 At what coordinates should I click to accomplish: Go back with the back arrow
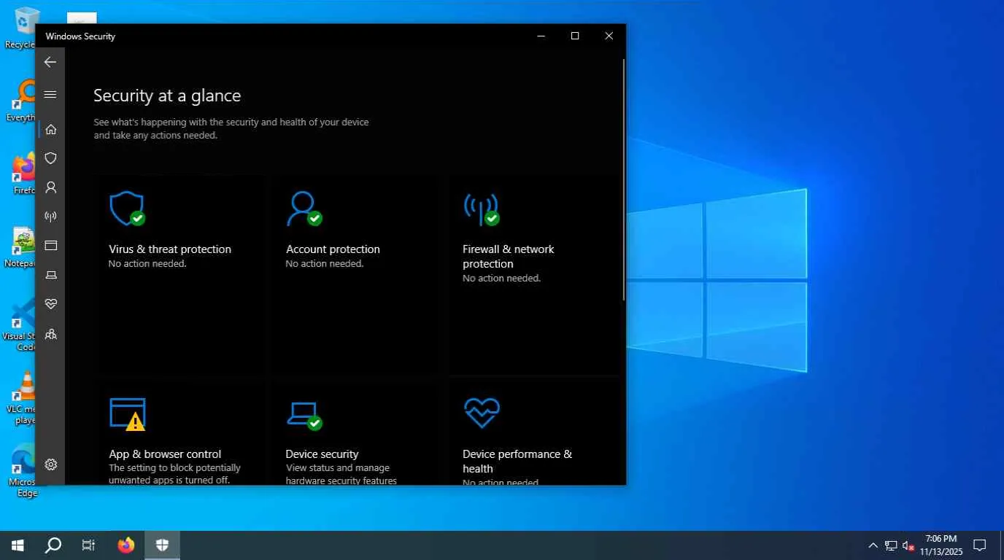pos(50,62)
